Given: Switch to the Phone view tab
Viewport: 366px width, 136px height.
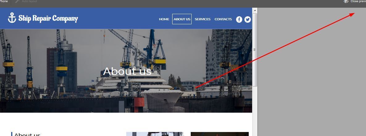Looking at the screenshot, I should [4, 2].
